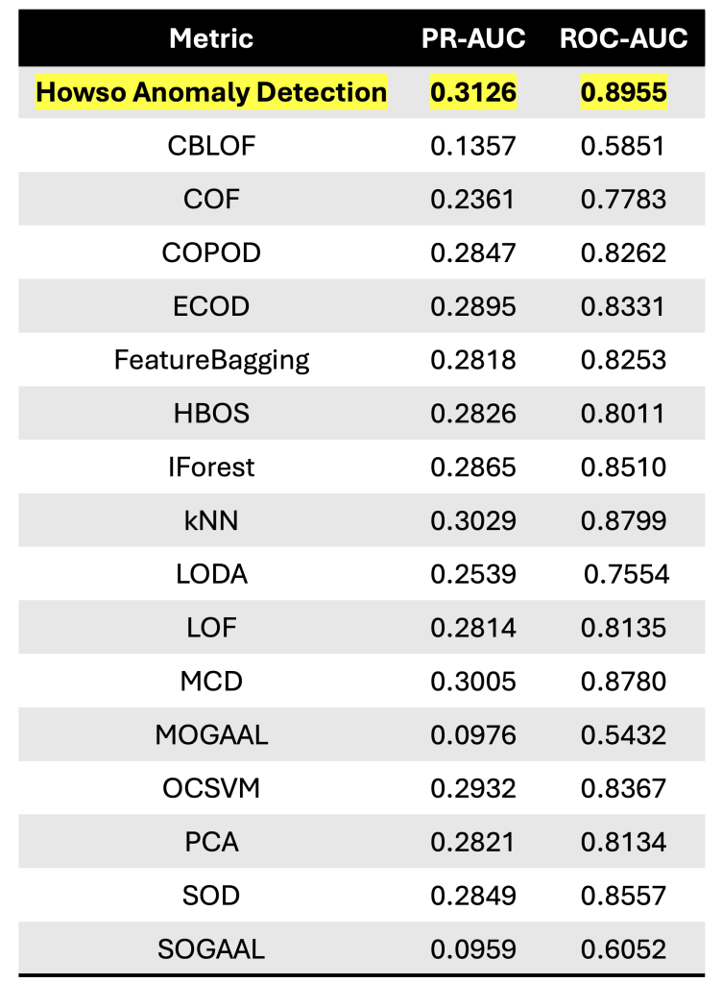Screen dimensions: 722x983
Task: Click the MCD row label
Action: pyautogui.click(x=211, y=682)
